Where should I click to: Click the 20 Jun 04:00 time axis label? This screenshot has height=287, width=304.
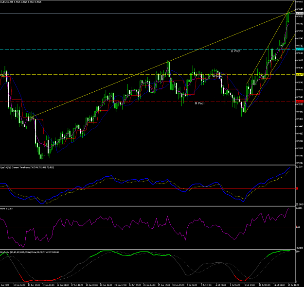106,285
